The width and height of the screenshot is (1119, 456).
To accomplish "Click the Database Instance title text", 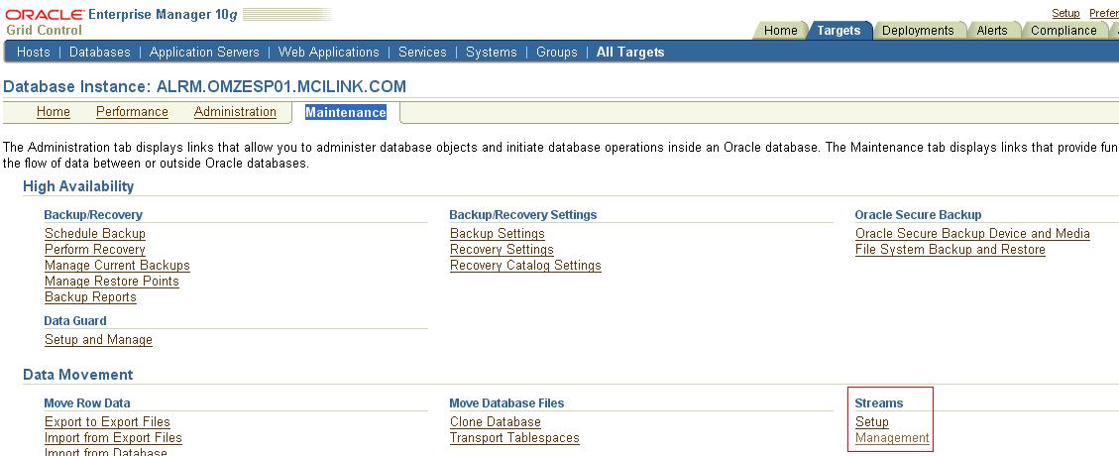I will click(205, 87).
